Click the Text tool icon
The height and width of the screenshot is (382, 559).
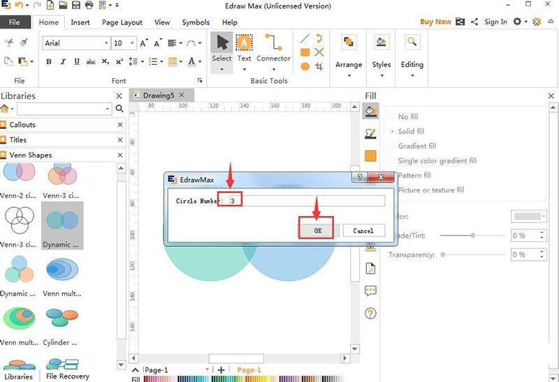click(244, 44)
